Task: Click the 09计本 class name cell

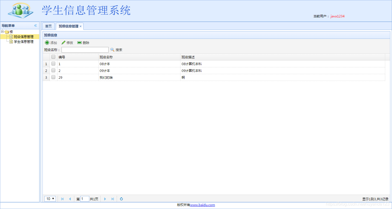Action: [139, 71]
